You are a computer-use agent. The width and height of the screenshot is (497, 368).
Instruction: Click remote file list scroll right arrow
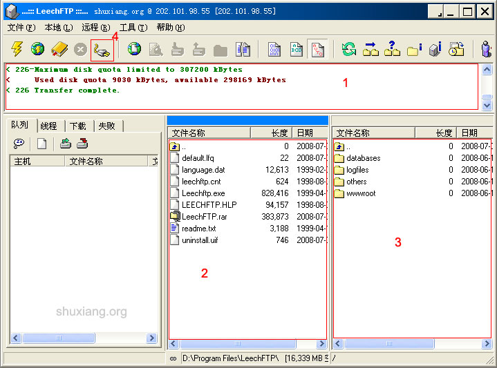[487, 344]
